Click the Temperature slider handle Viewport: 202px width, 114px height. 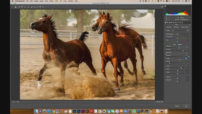177,38
